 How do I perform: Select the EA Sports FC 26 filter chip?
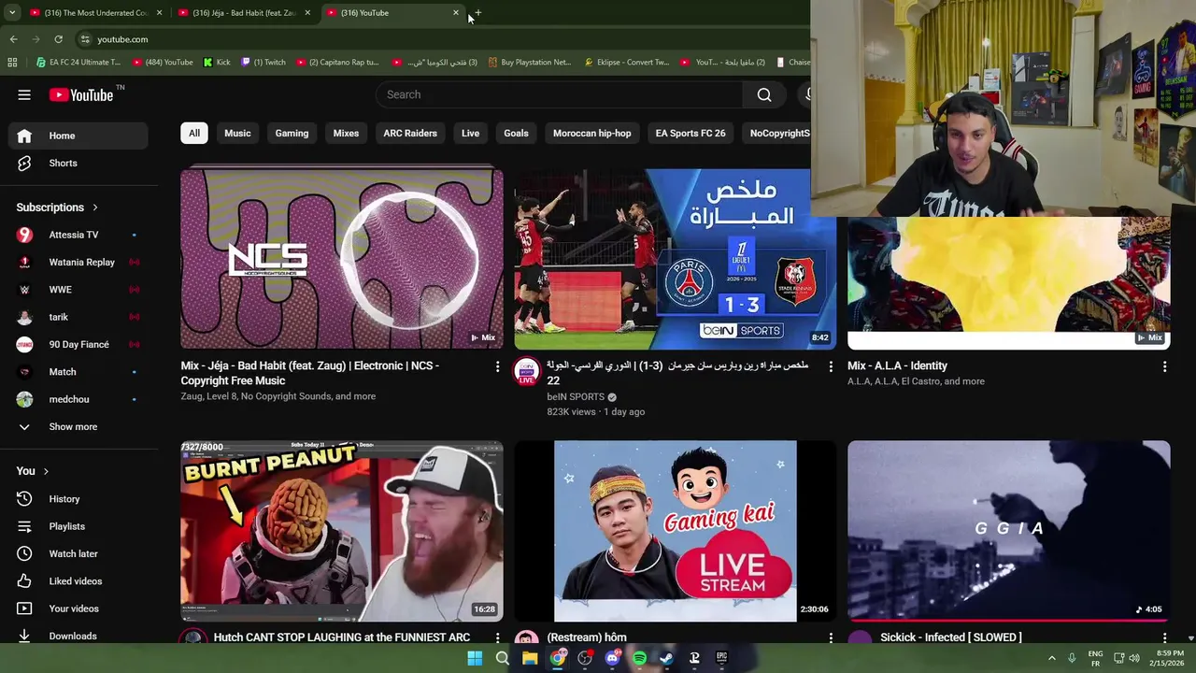691,133
